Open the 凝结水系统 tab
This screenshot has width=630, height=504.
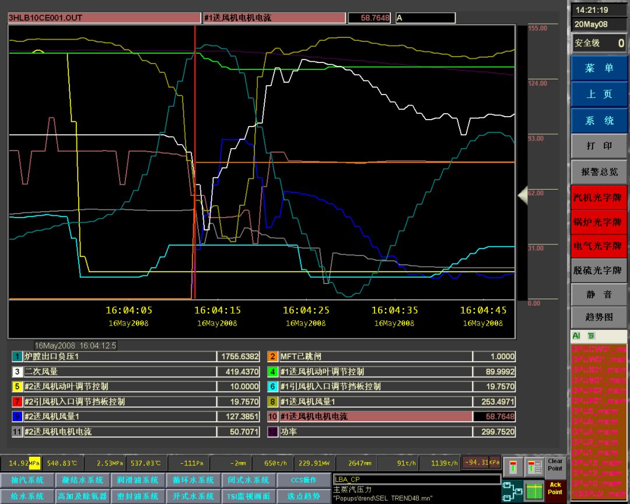point(82,480)
